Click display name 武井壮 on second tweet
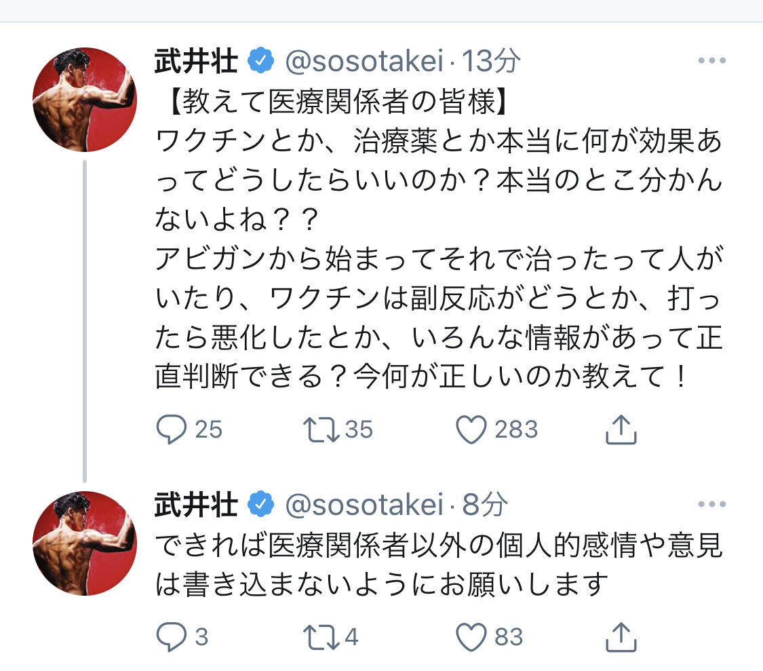The width and height of the screenshot is (763, 671). [x=196, y=505]
